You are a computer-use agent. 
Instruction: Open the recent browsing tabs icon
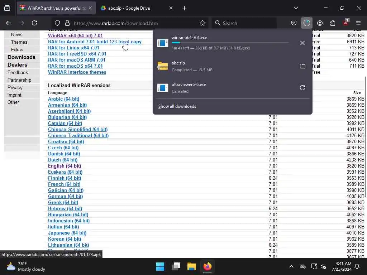tap(7, 8)
